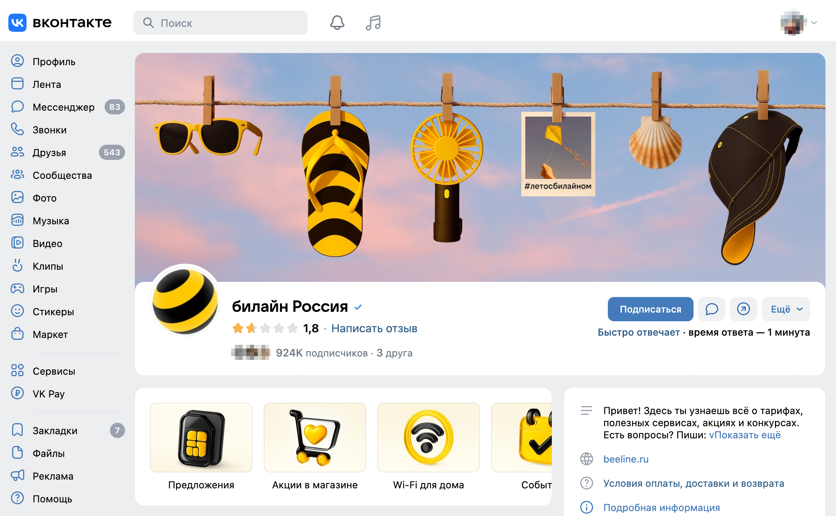Click the community description lines icon

click(587, 411)
